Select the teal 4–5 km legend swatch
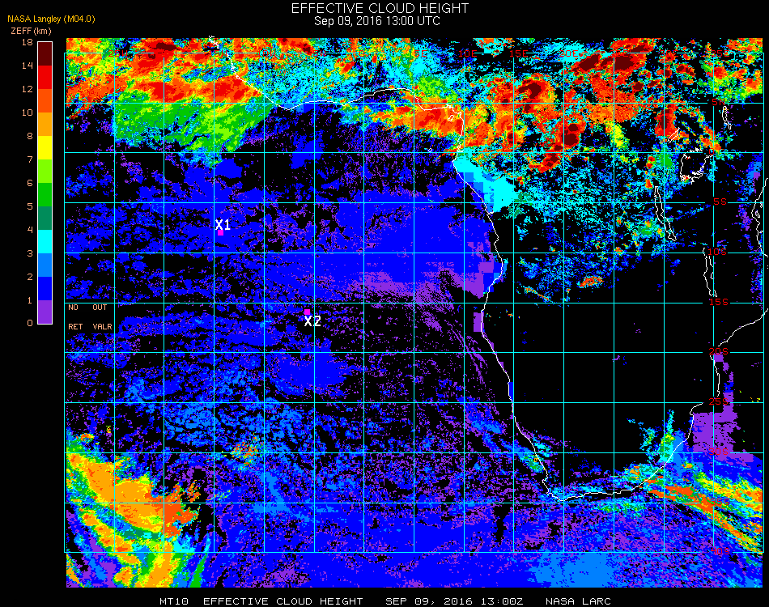The image size is (769, 607). tap(45, 219)
